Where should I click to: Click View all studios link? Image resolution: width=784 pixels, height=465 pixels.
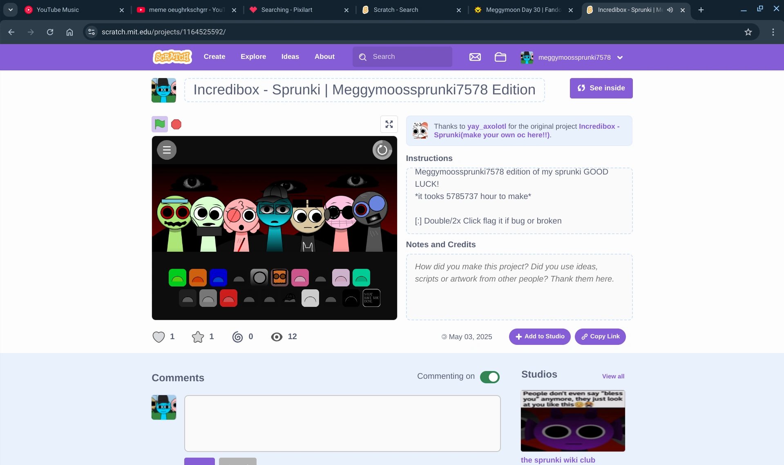pos(613,376)
